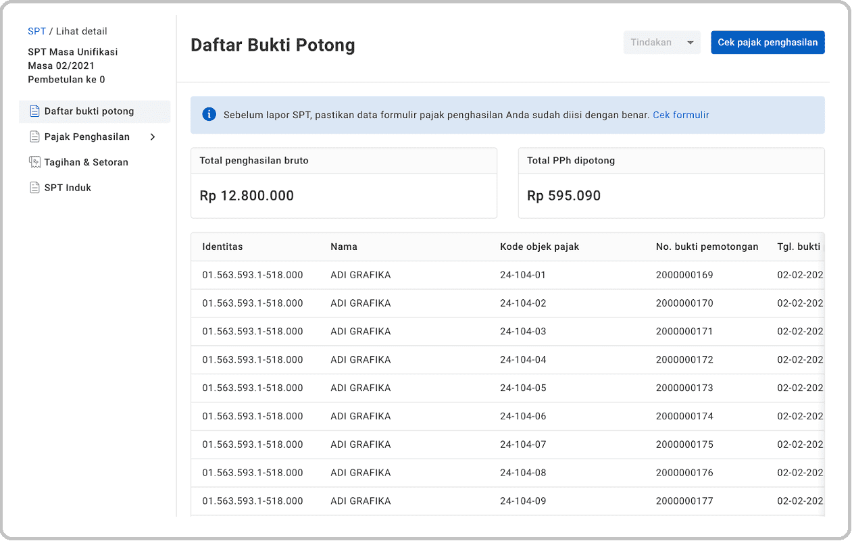This screenshot has width=852, height=541.
Task: Click withholding slip number 2000000173
Action: click(684, 389)
